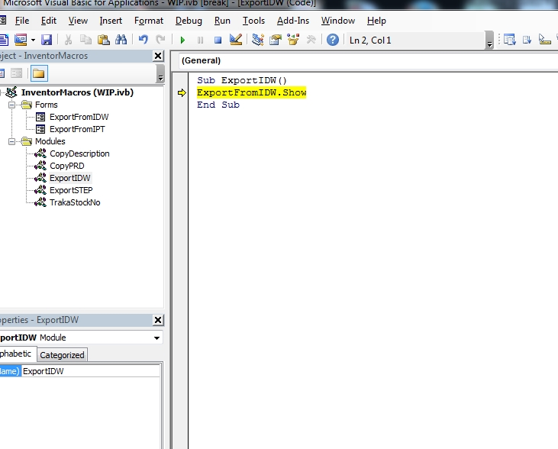Image resolution: width=558 pixels, height=449 pixels.
Task: Switch to the Alphabetic properties tab
Action: (16, 354)
